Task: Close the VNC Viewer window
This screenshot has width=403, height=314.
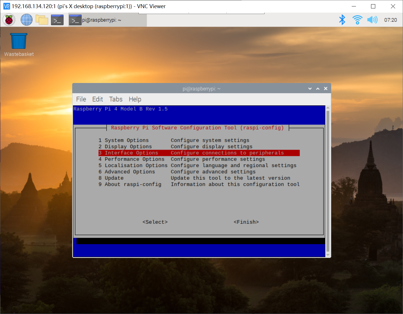Action: (393, 6)
